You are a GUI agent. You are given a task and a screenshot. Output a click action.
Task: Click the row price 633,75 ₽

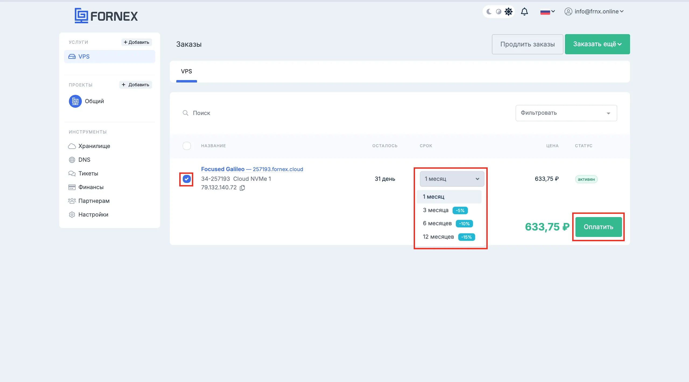pos(547,179)
